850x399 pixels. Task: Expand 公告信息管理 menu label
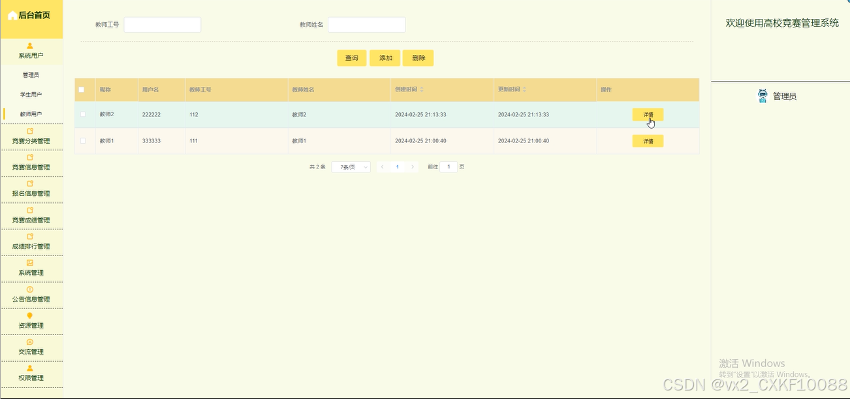[31, 299]
